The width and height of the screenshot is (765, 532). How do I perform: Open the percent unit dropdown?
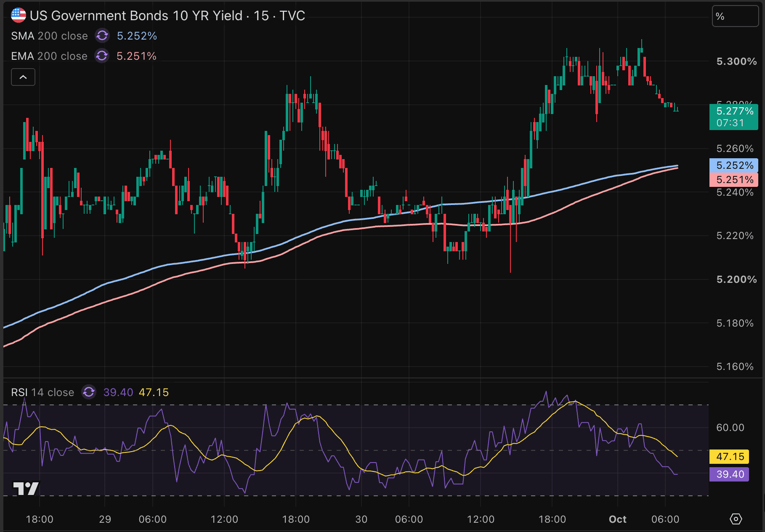coord(735,16)
